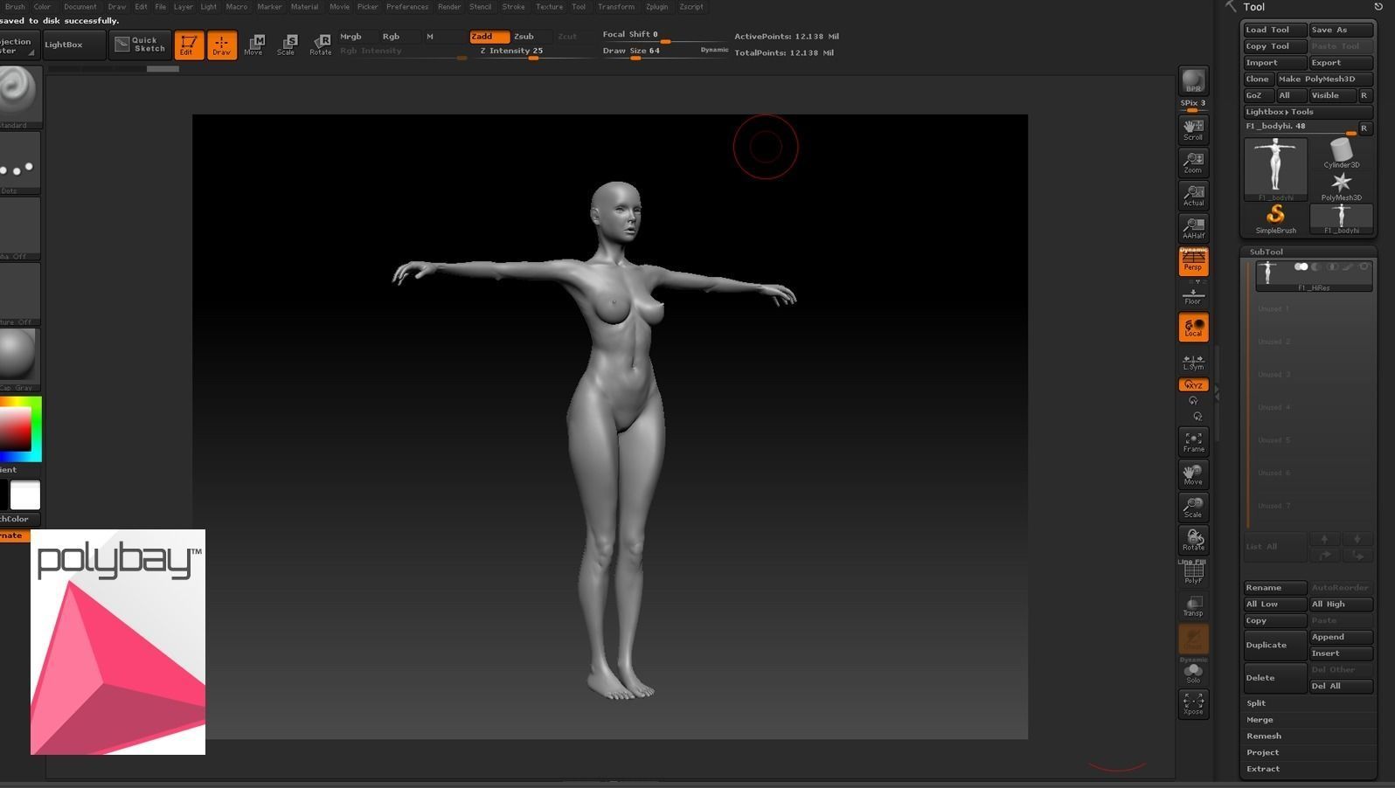Screen dimensions: 1395x788
Task: Select the large F1_bodyhi tool thumbnail
Action: [1275, 169]
